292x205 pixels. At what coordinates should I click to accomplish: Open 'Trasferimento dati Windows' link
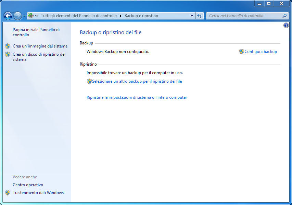click(38, 193)
